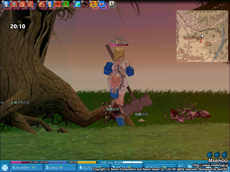Screen dimensions: 230x172
Task: Use the F11 red parasol rest icon
Action: coord(93,4)
